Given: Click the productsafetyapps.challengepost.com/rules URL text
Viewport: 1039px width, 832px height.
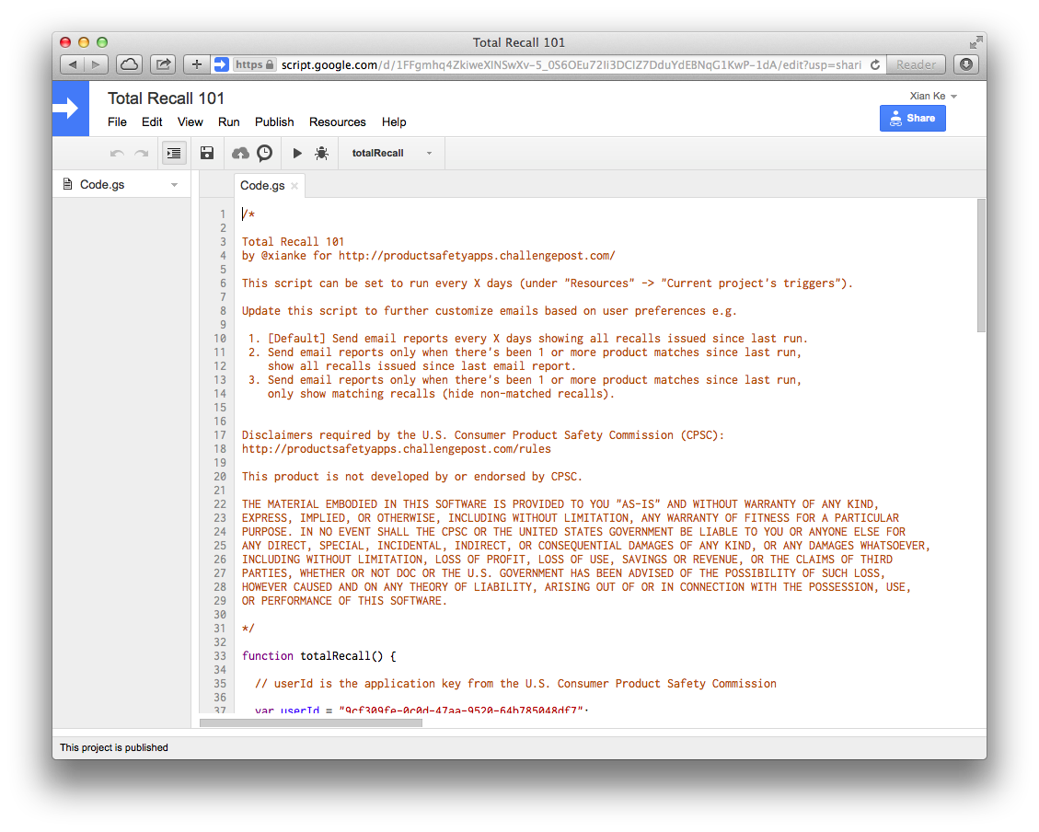Looking at the screenshot, I should point(397,449).
